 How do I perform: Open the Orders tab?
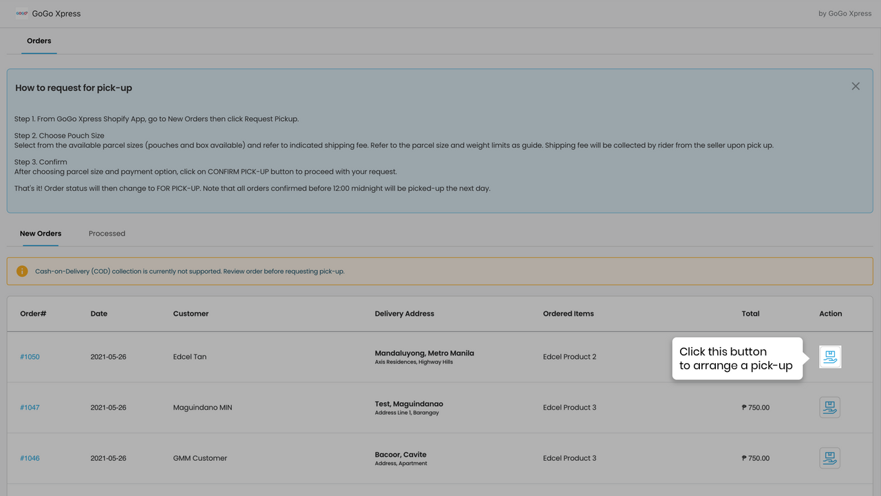[39, 41]
